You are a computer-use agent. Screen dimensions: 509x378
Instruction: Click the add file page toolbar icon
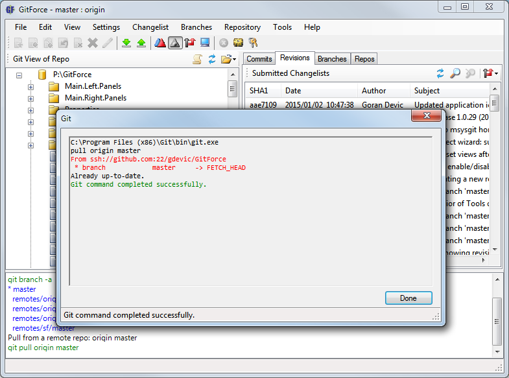point(19,43)
